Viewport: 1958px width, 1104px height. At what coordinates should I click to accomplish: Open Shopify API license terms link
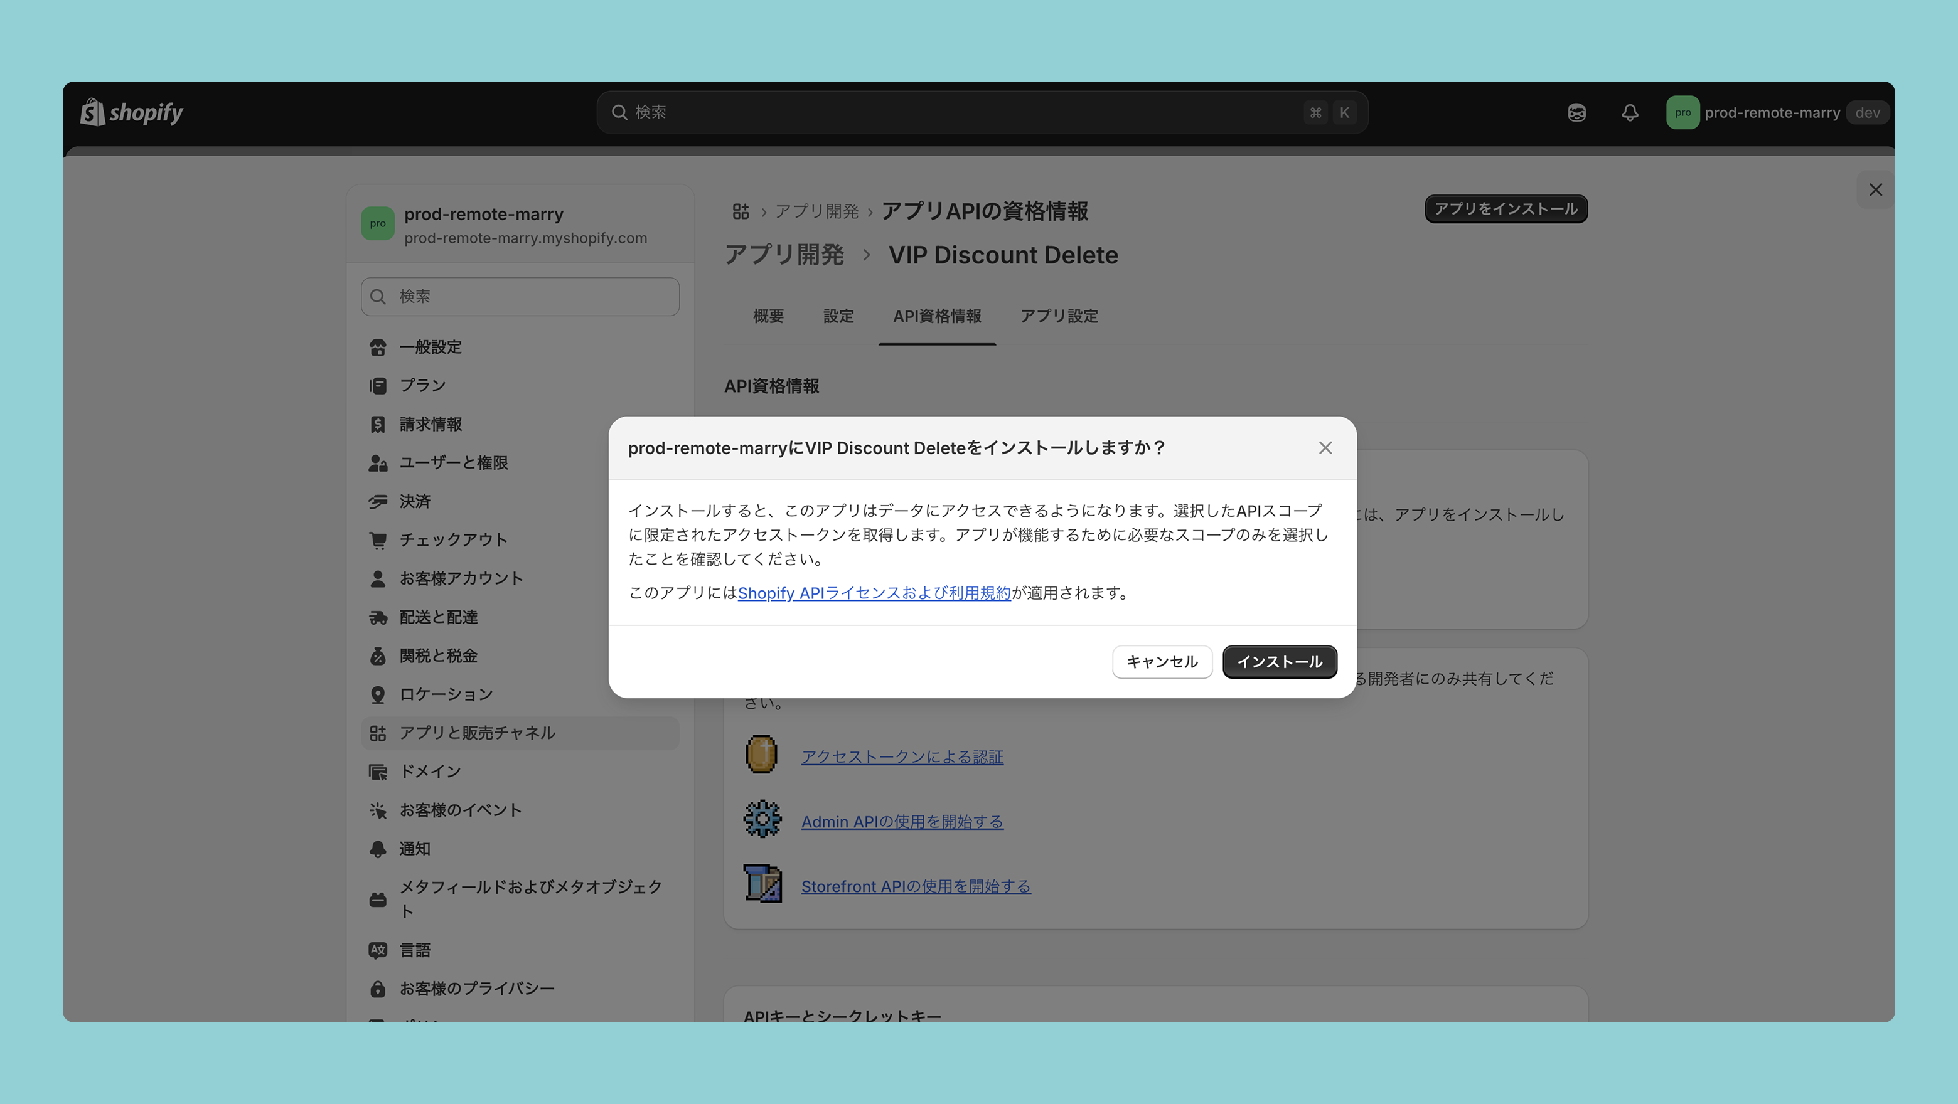(874, 593)
